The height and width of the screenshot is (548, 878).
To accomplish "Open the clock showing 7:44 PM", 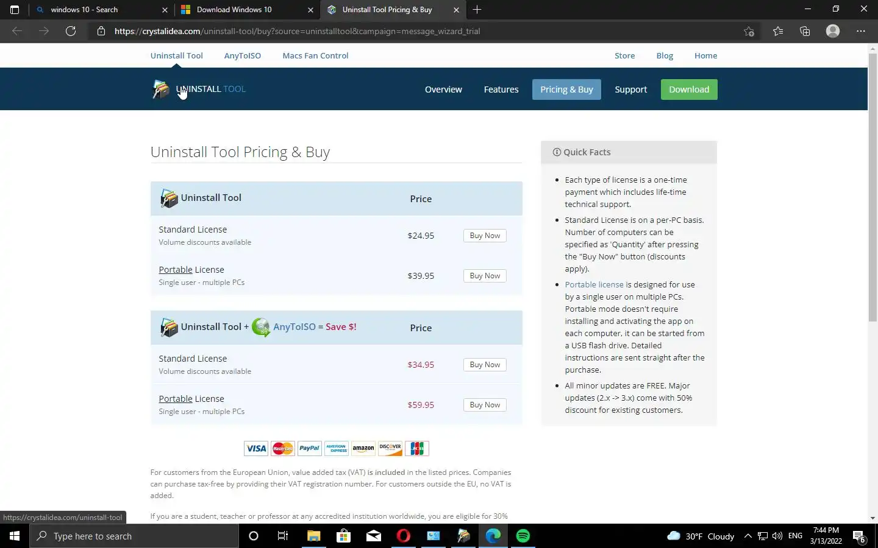I will point(826,536).
